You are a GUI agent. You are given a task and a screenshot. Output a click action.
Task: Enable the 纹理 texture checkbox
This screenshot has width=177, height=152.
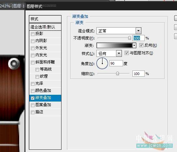(37, 77)
